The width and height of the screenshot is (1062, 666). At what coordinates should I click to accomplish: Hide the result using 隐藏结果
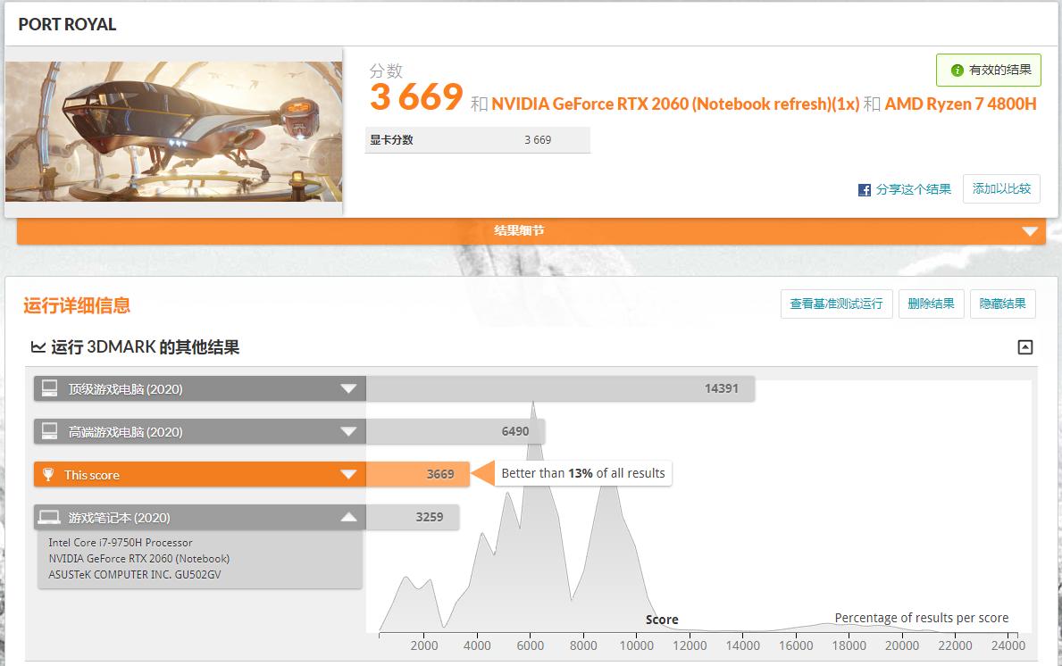(1002, 304)
